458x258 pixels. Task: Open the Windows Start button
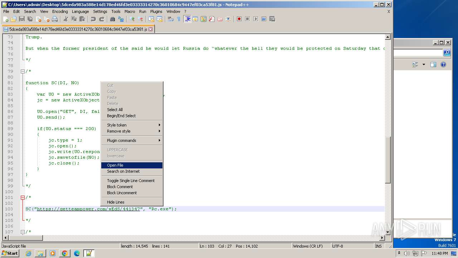tap(10, 253)
